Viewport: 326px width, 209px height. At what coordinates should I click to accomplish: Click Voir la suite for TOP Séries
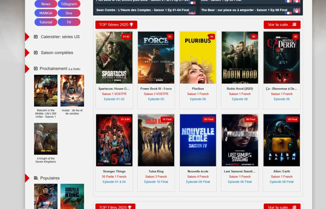click(282, 25)
